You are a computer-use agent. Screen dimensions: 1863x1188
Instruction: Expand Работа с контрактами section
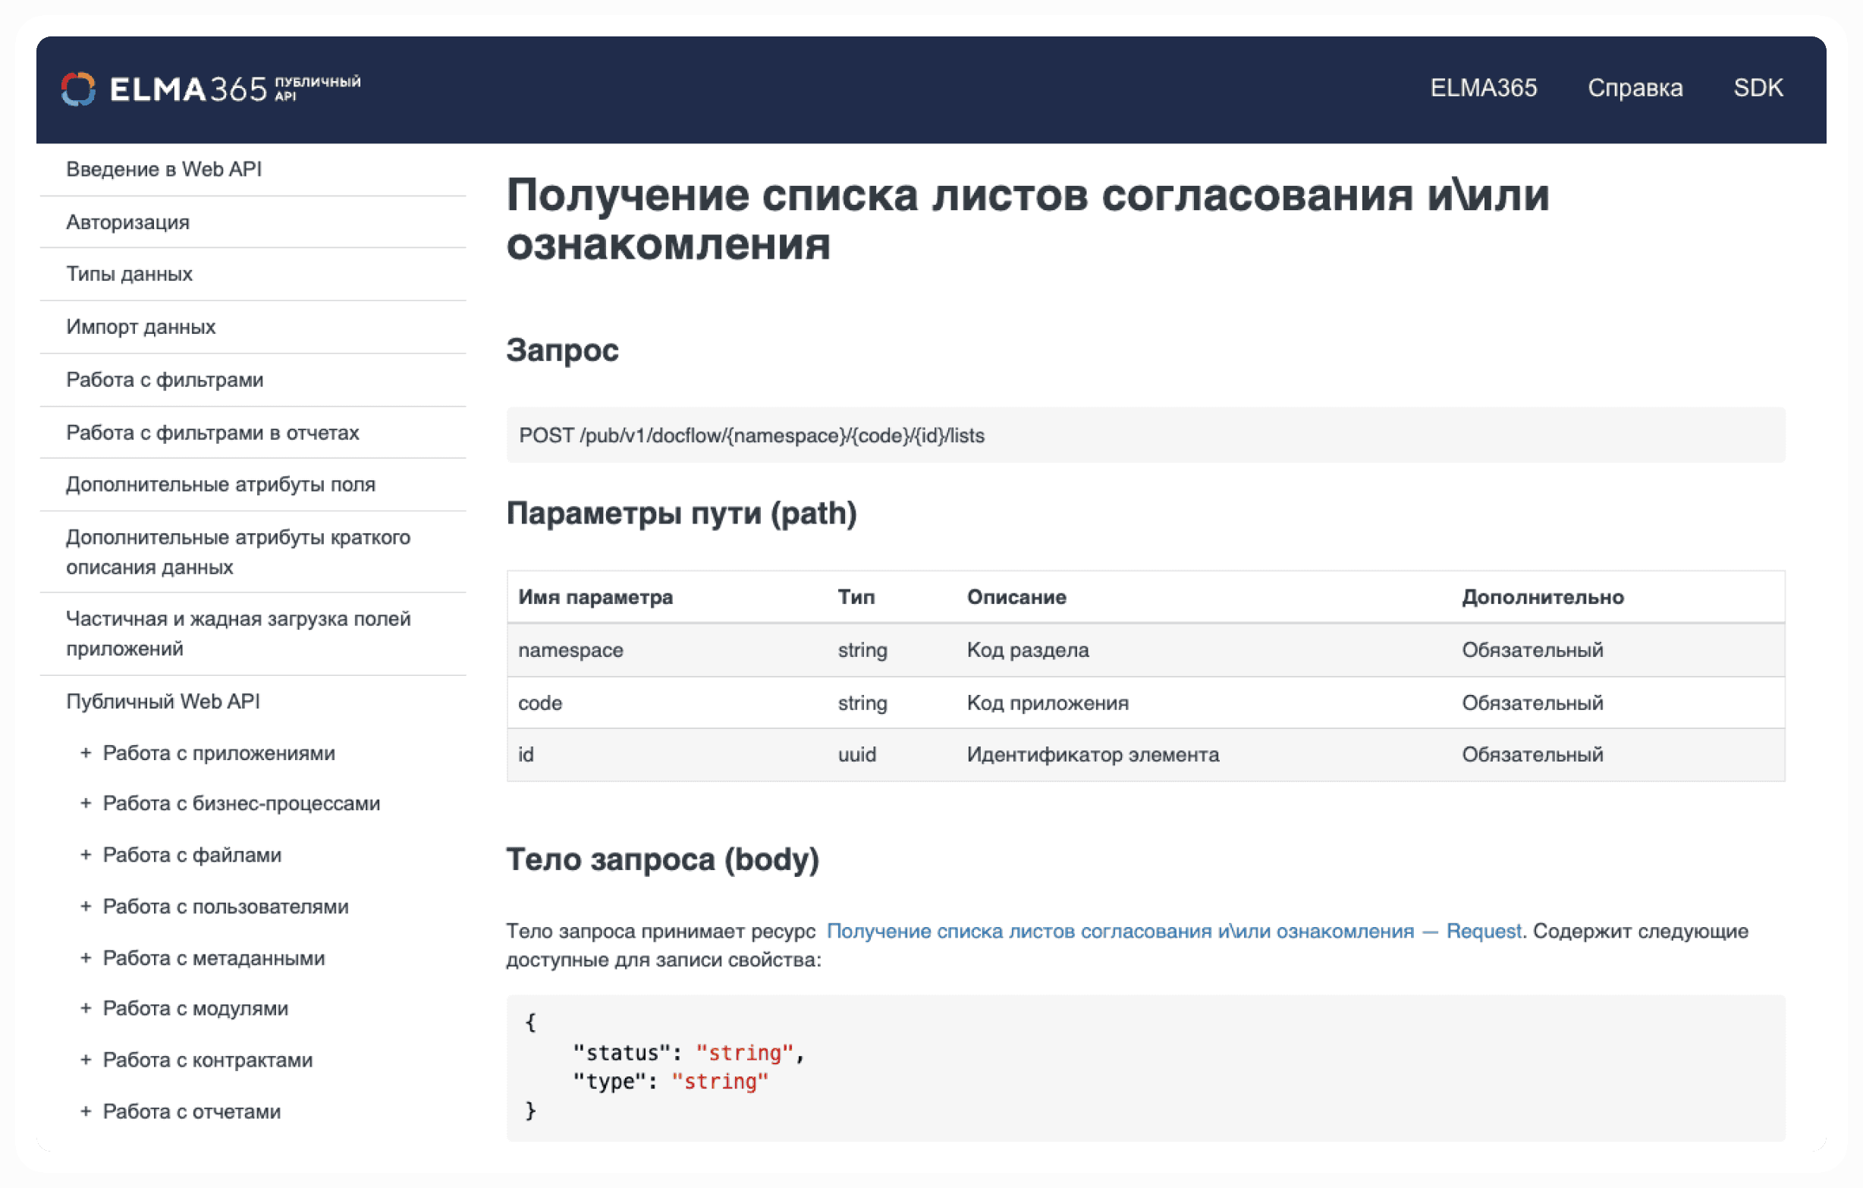pyautogui.click(x=86, y=1061)
